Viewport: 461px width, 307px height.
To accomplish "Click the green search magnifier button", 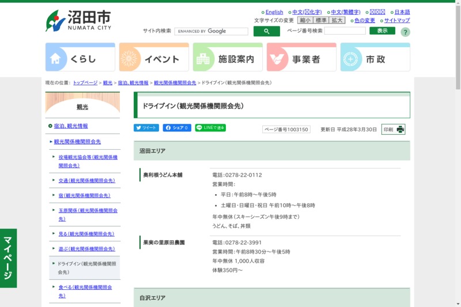I will (x=266, y=31).
